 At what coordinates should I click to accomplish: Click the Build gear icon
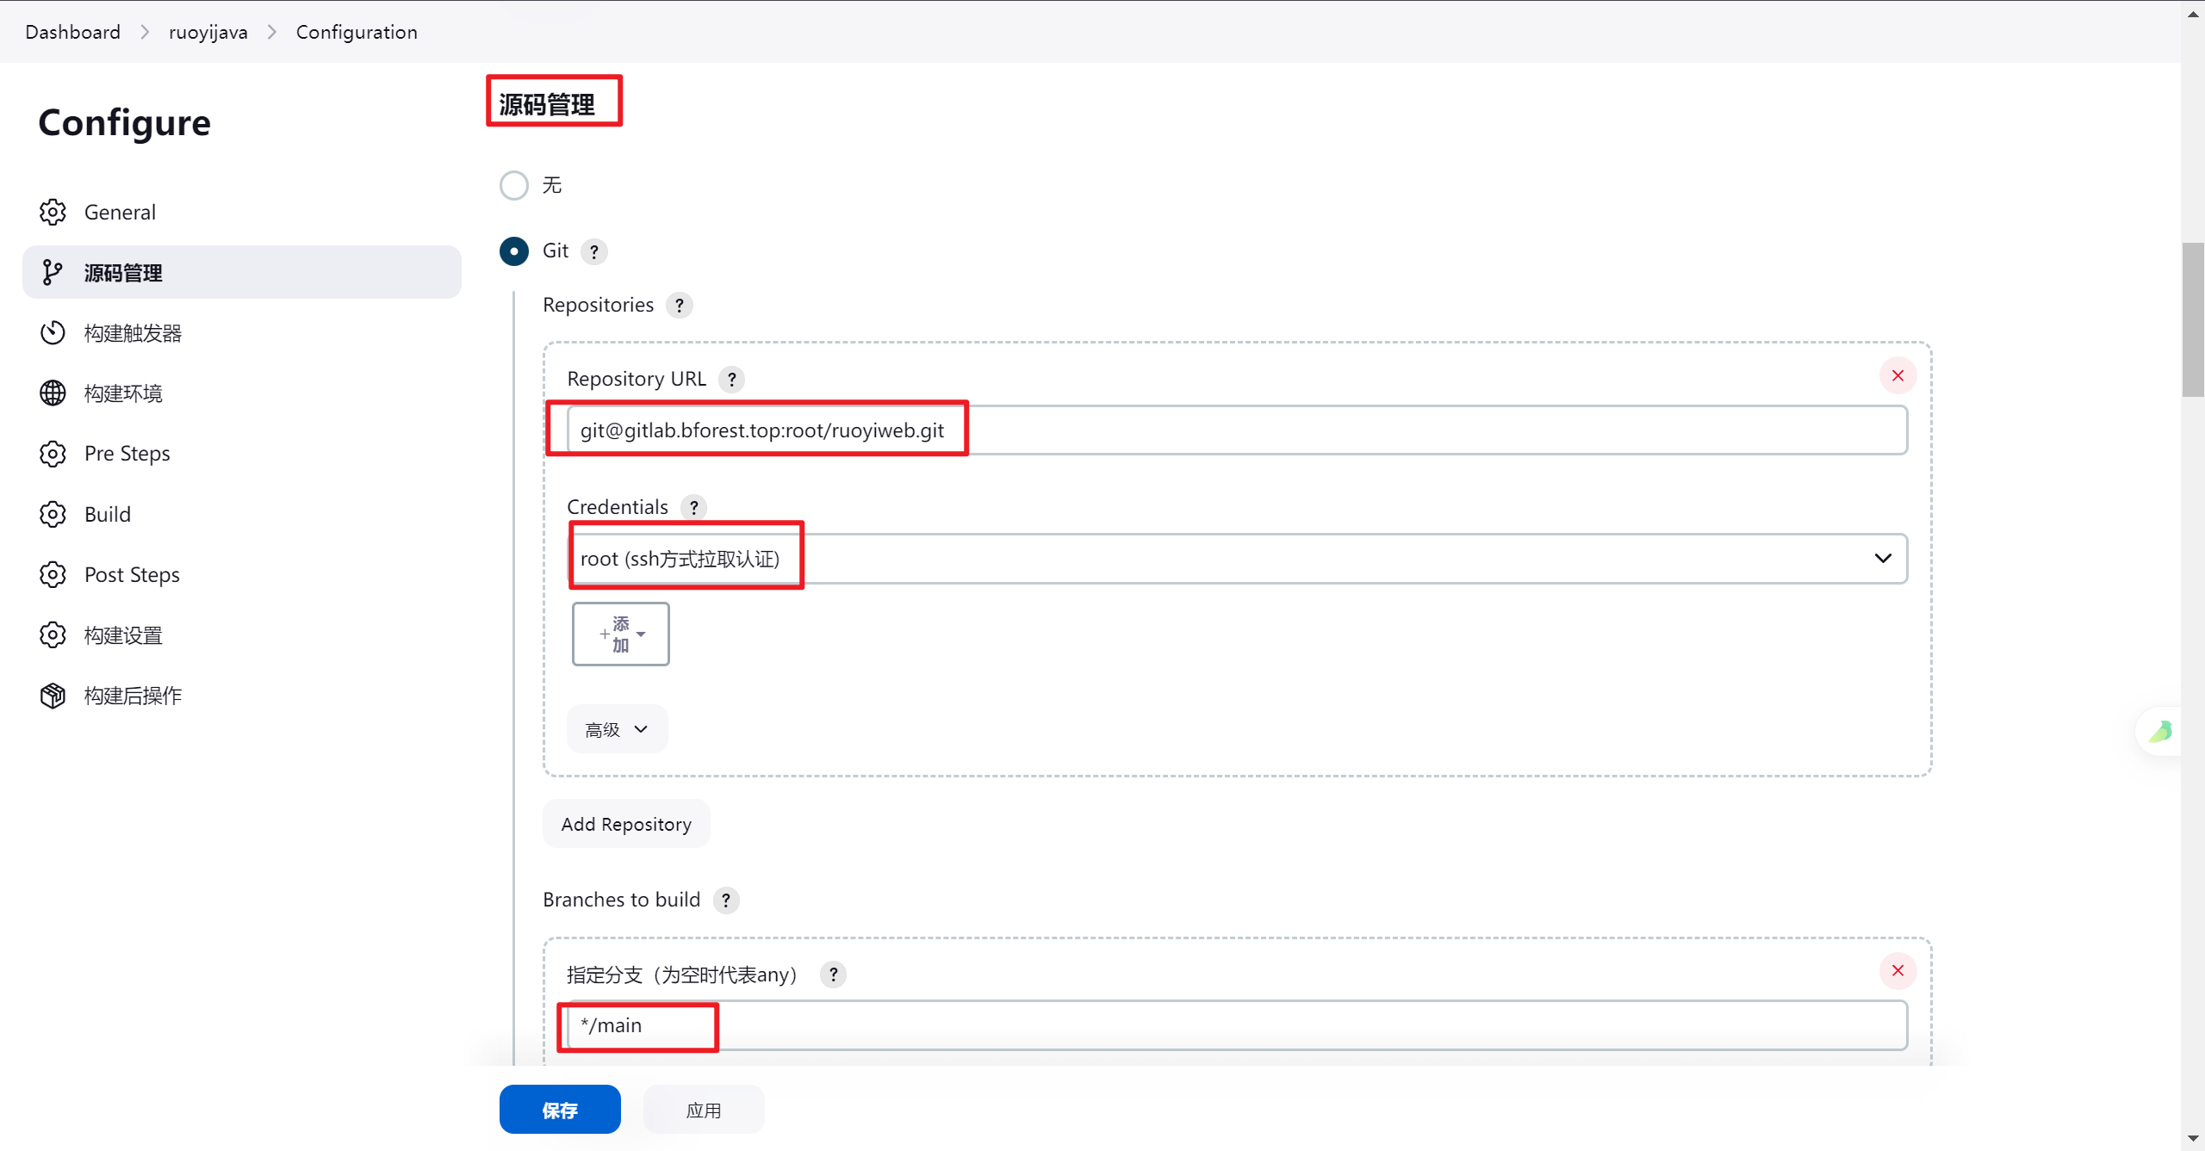[x=53, y=514]
